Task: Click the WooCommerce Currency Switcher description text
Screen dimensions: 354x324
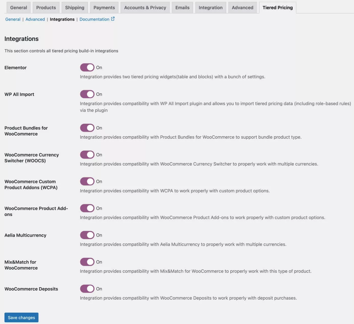Action: coord(199,164)
